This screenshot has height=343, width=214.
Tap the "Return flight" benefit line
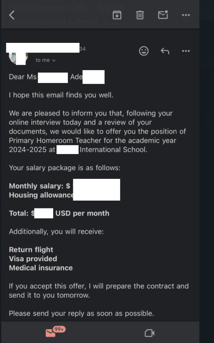[x=31, y=250]
